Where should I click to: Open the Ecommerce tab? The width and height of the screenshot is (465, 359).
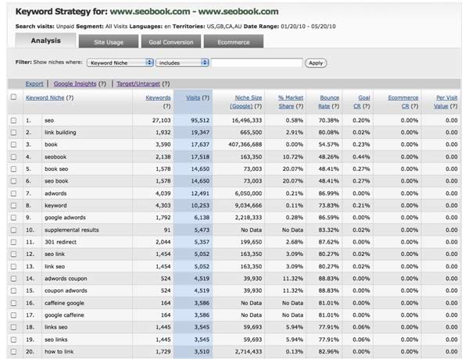click(x=234, y=41)
